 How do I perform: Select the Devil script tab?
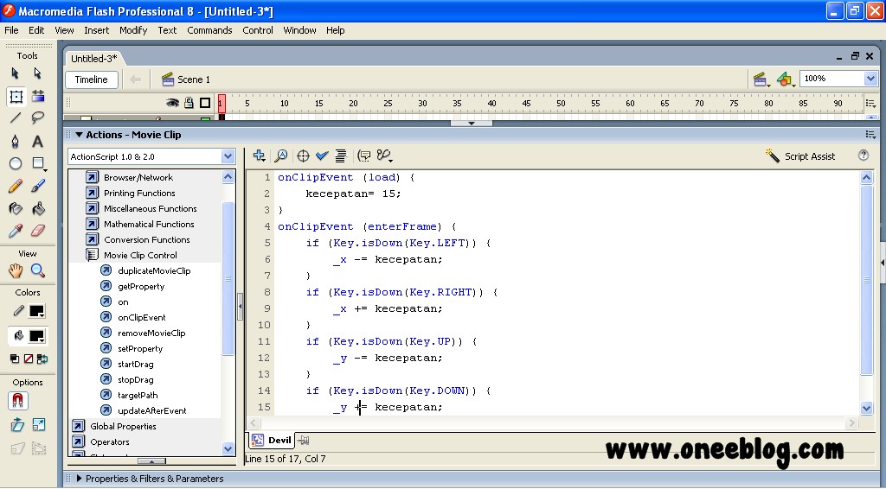[273, 441]
